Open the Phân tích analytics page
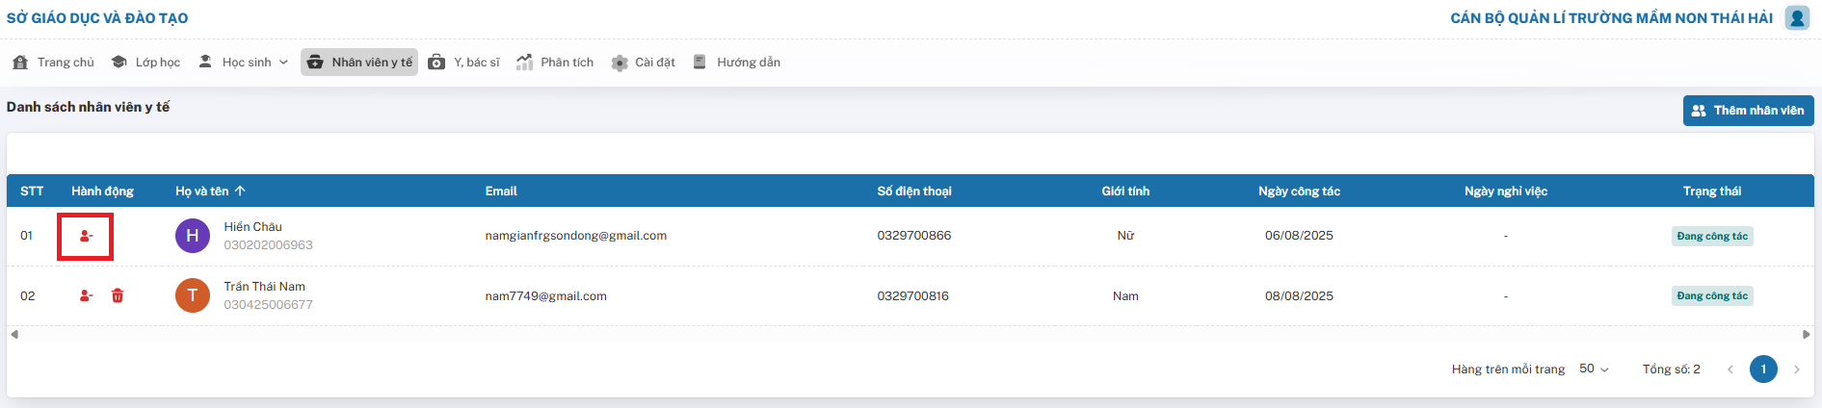Viewport: 1822px width, 408px height. 555,63
